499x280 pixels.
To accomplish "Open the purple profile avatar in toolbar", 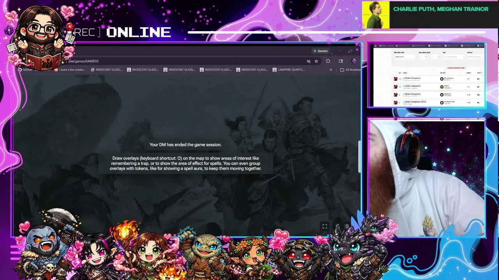I will [x=354, y=61].
